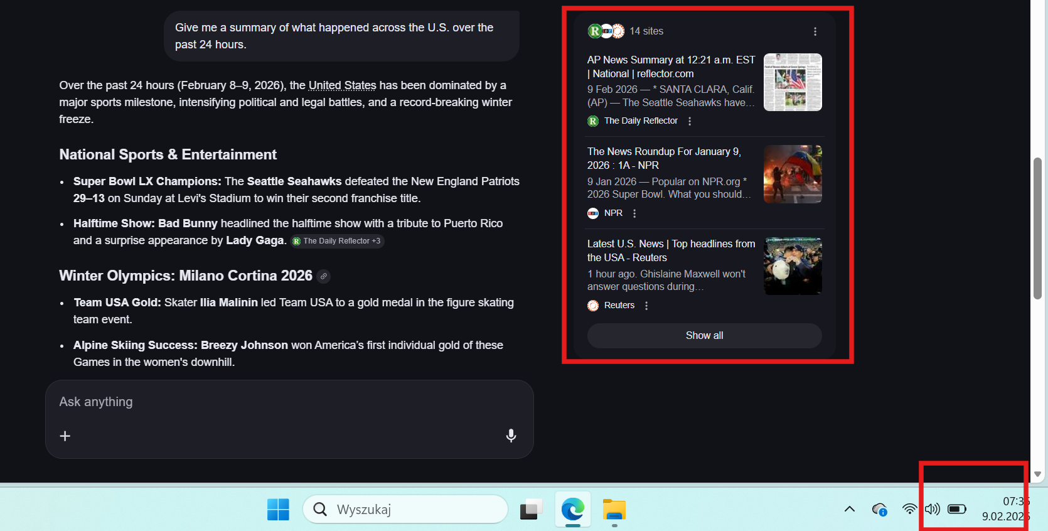Viewport: 1048px width, 531px height.
Task: Click the Halftime Show: Bad Bunny bullet
Action: click(x=288, y=232)
